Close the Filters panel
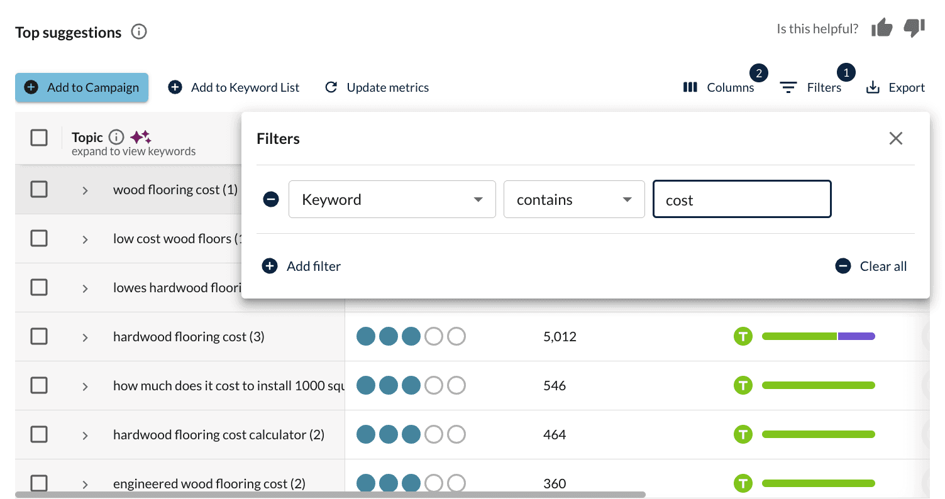The height and width of the screenshot is (499, 945). (x=895, y=138)
